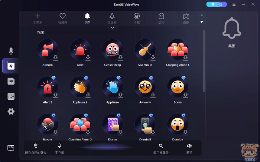Click the upgrade diamond button

(x=217, y=4)
